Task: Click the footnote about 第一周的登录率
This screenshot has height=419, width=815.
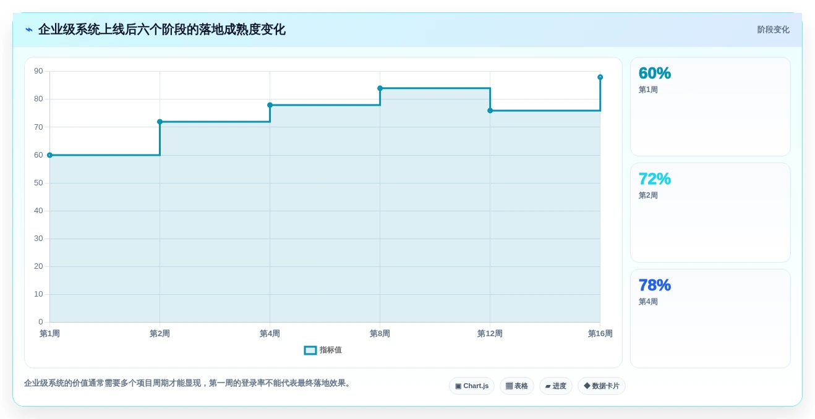Action: coord(189,383)
